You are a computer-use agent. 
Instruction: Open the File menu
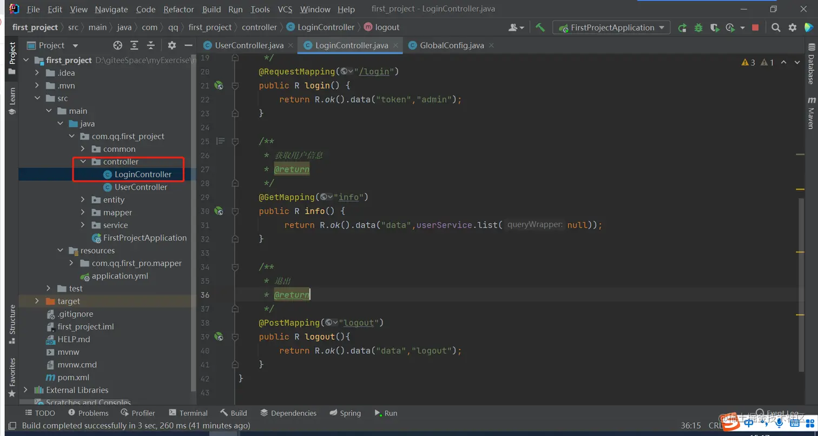(x=33, y=9)
